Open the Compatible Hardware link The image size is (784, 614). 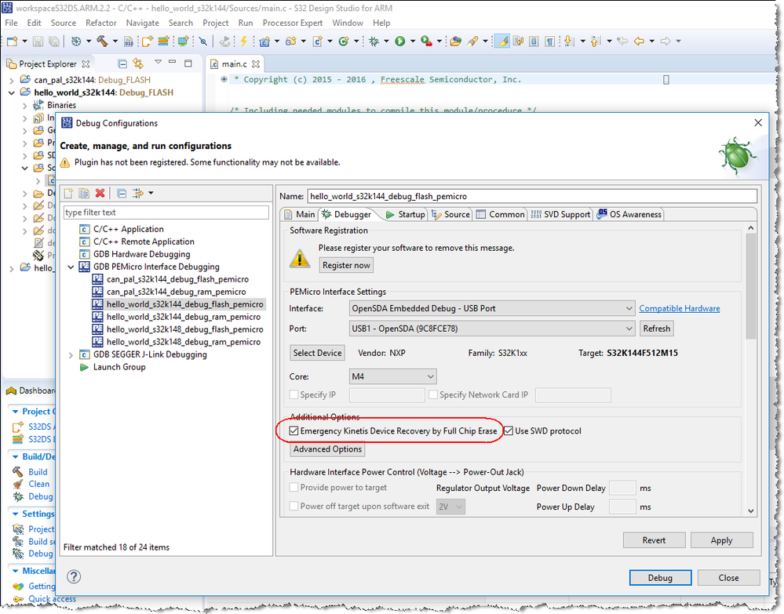pyautogui.click(x=680, y=307)
